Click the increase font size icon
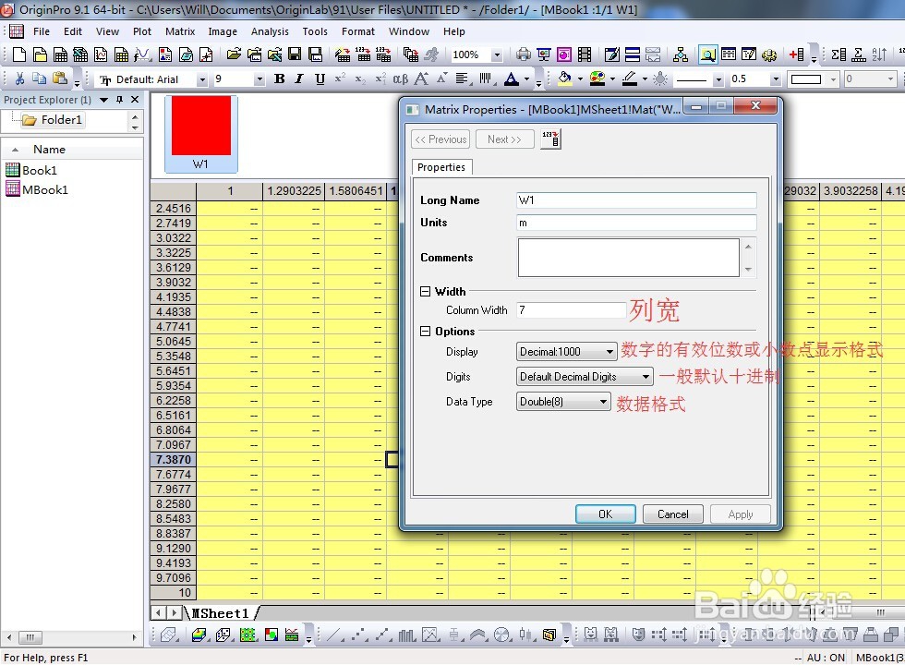Screen dimensions: 905x665 [x=421, y=79]
